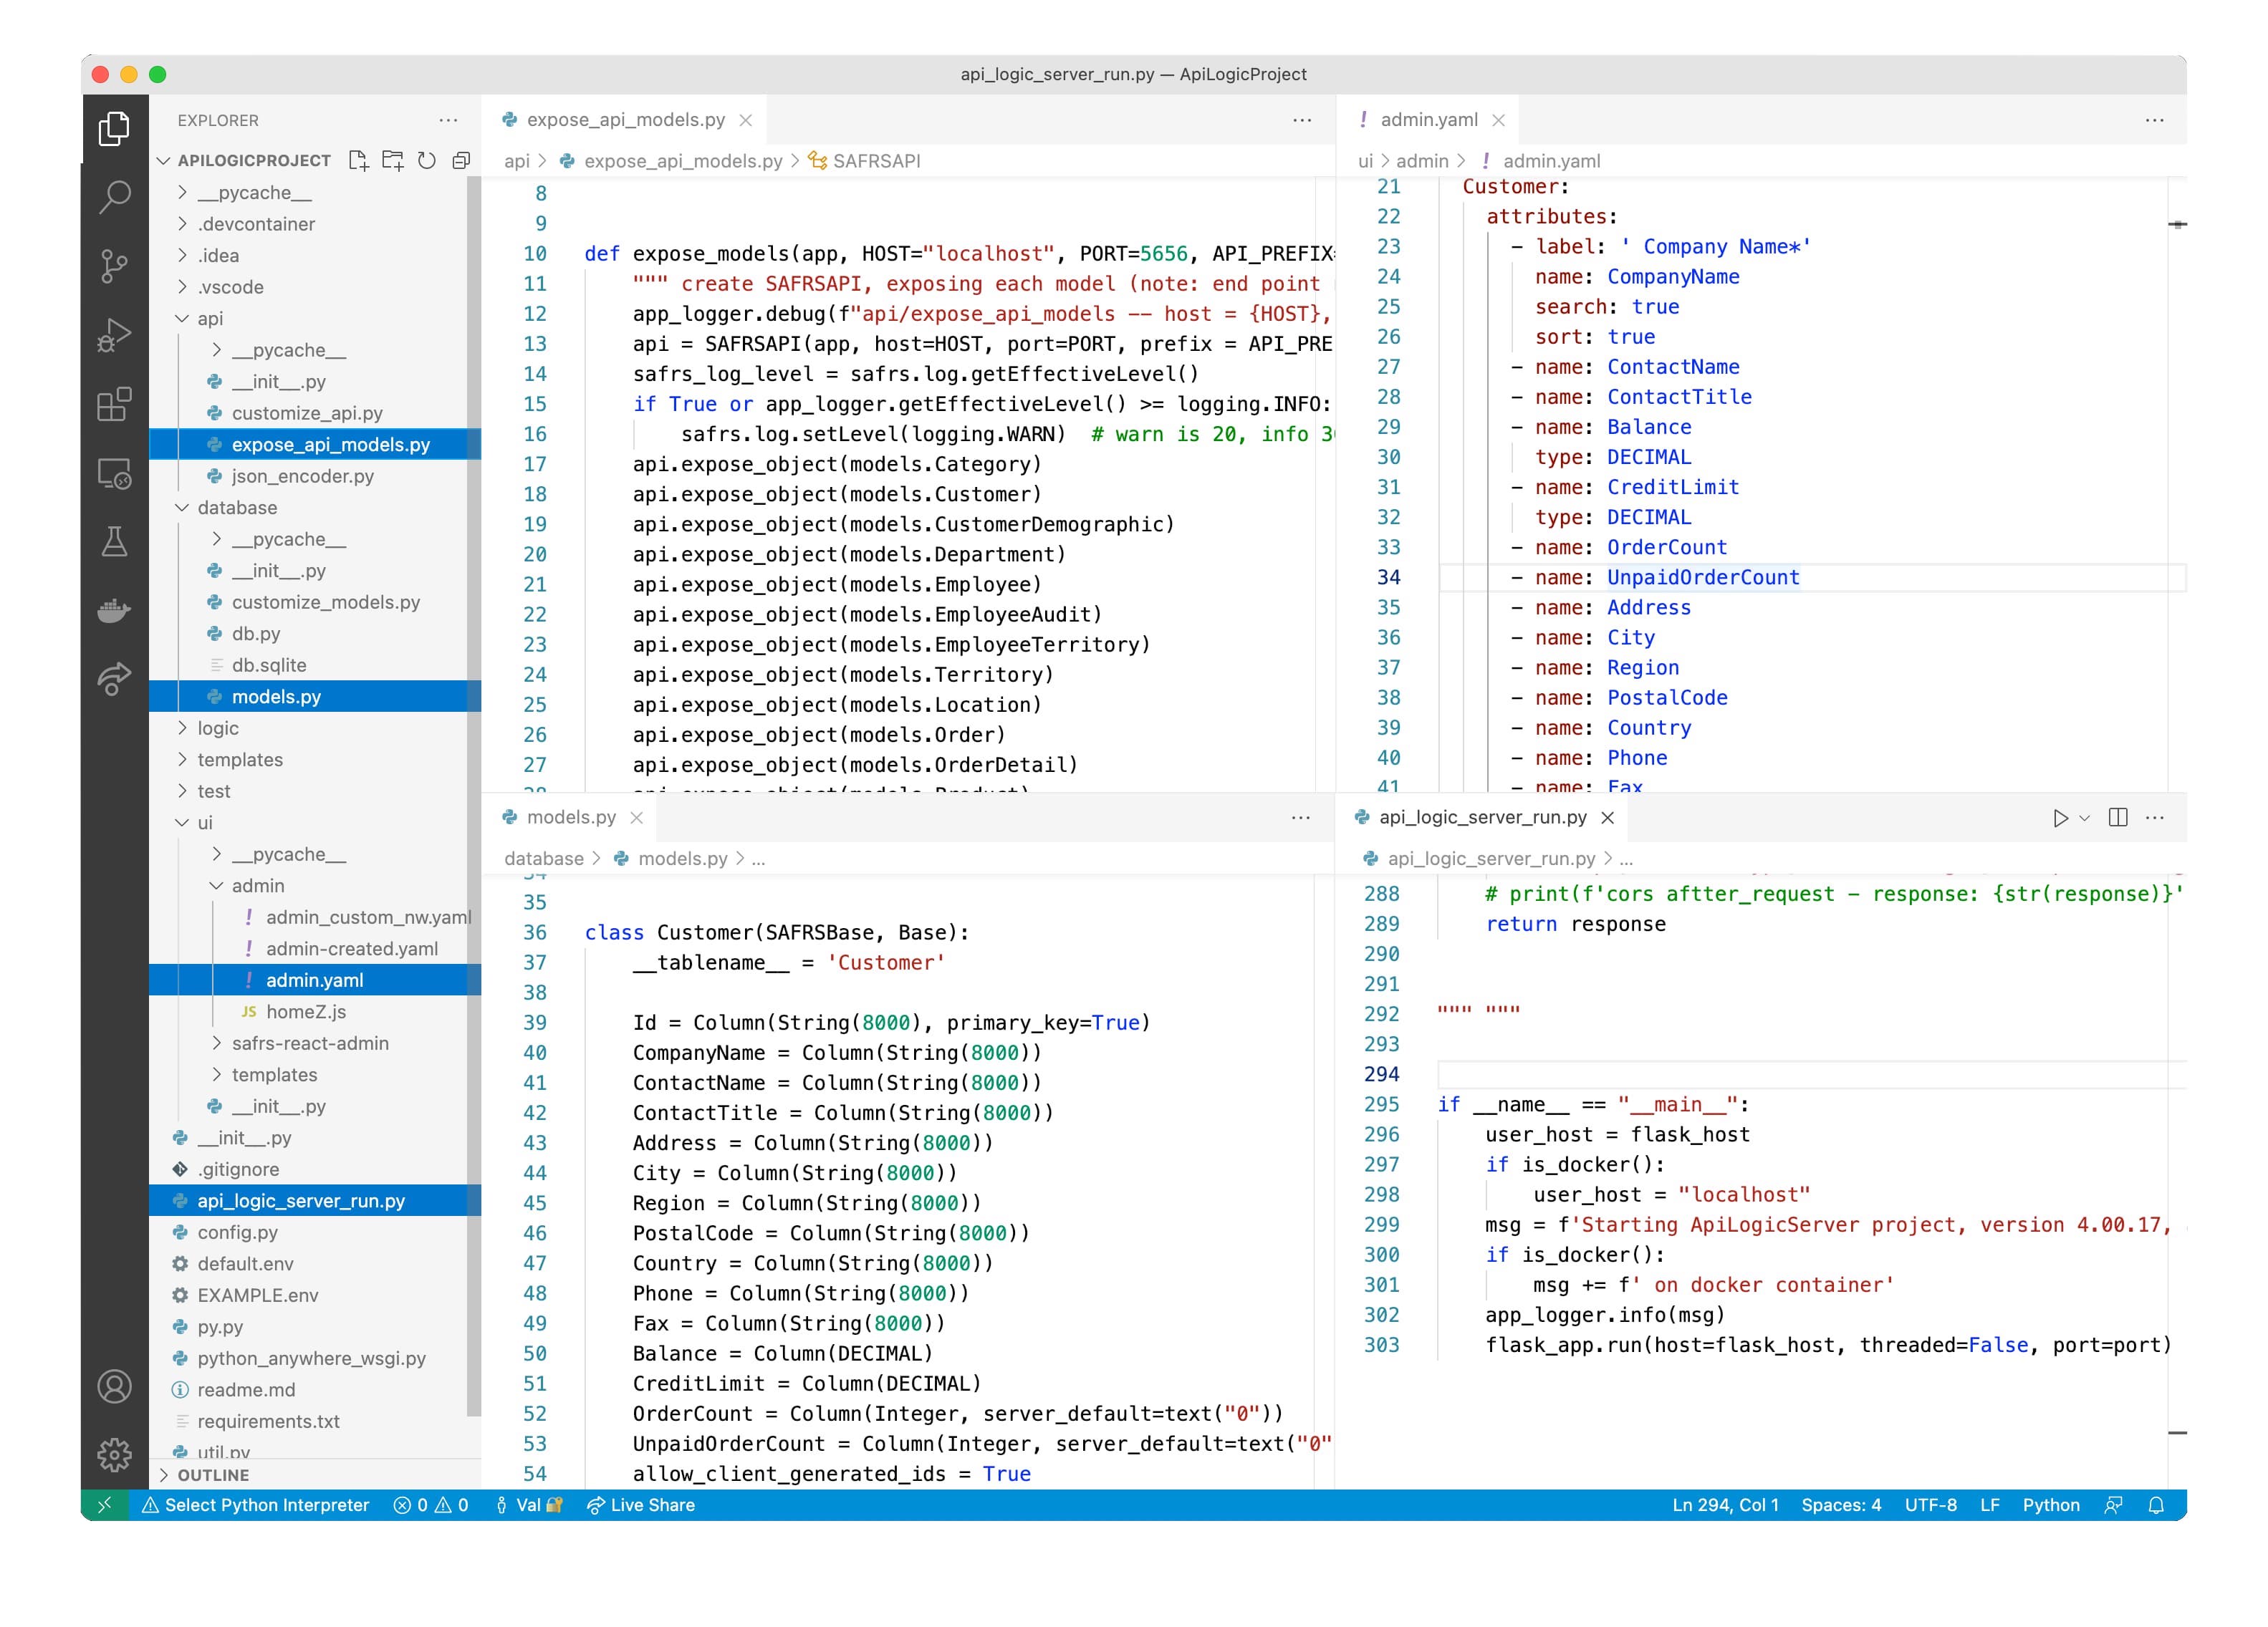The image size is (2268, 1627).
Task: Open the run button dropdown arrow
Action: pyautogui.click(x=2085, y=819)
